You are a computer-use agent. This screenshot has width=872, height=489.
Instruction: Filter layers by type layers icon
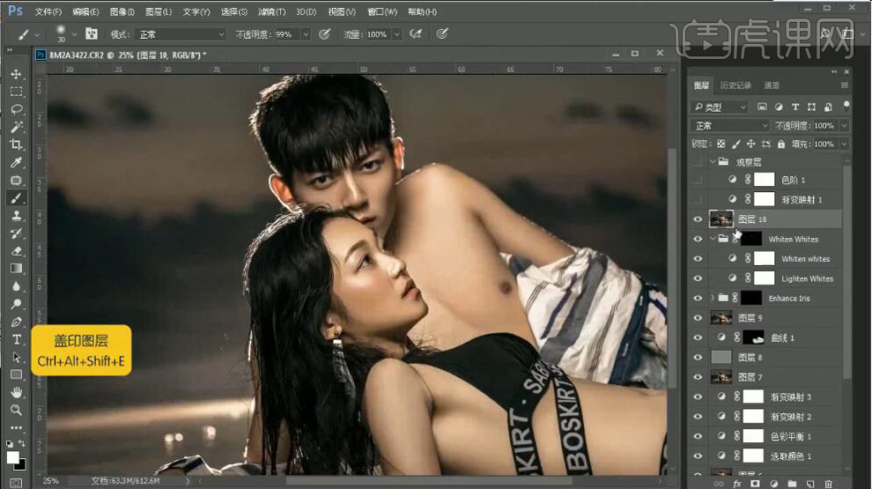click(x=795, y=107)
